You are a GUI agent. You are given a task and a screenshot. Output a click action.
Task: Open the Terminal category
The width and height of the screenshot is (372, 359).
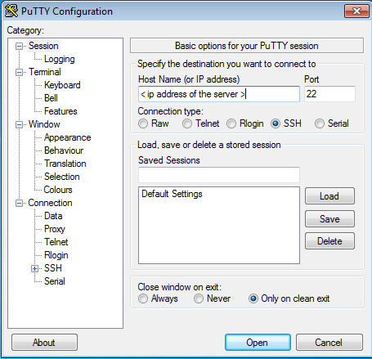click(x=45, y=72)
